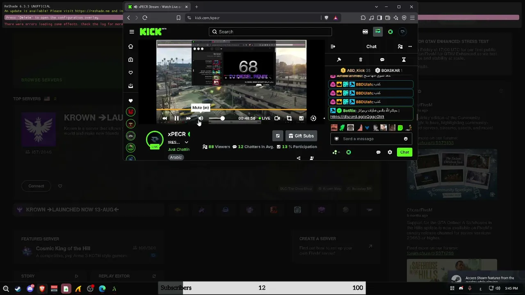The height and width of the screenshot is (295, 525).
Task: Close the xPECR Stream tab
Action: (186, 7)
